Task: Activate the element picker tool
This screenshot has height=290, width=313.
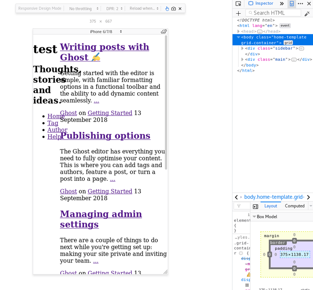Action: coord(238,4)
